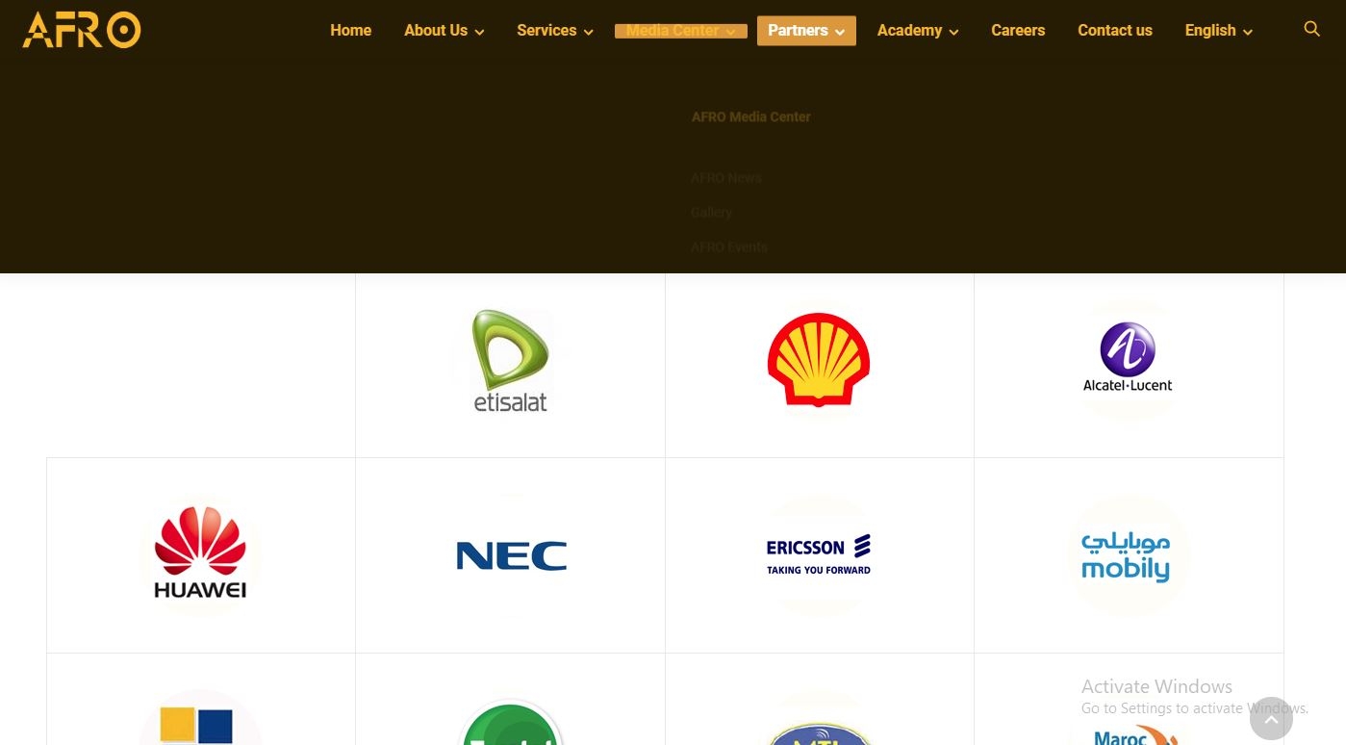This screenshot has height=745, width=1346.
Task: Select the Ericsson partner logo
Action: 819,554
